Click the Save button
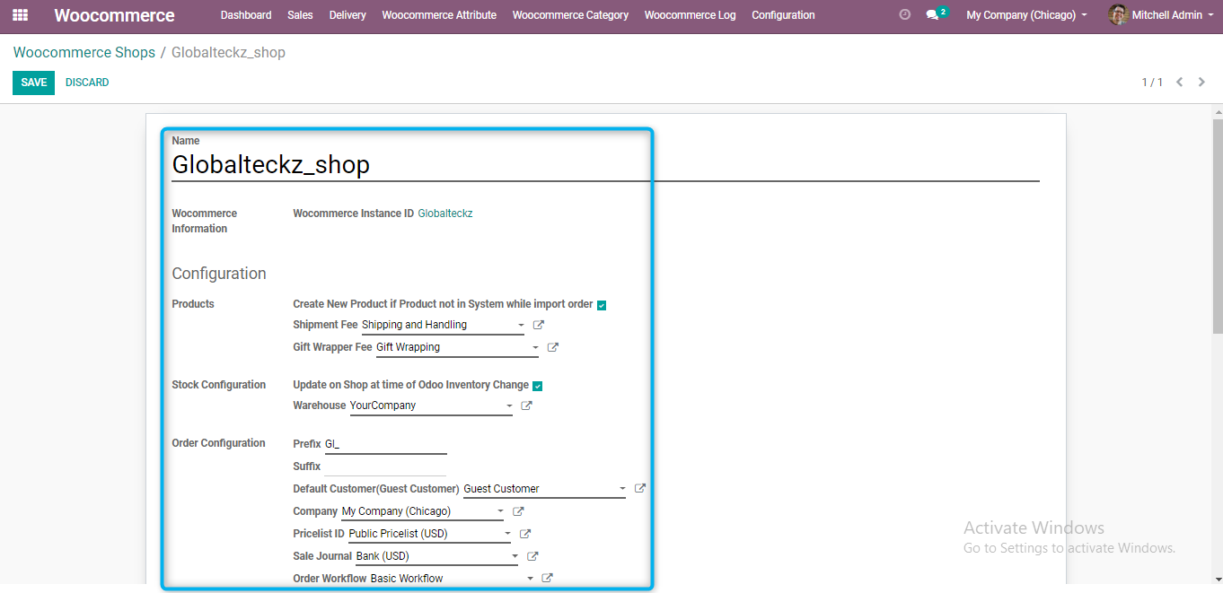 pyautogui.click(x=33, y=83)
